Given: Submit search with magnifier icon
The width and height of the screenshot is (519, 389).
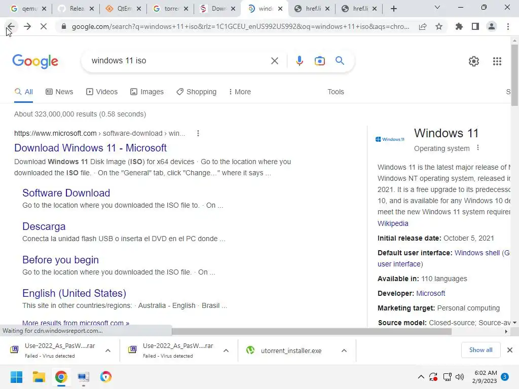Looking at the screenshot, I should (340, 61).
